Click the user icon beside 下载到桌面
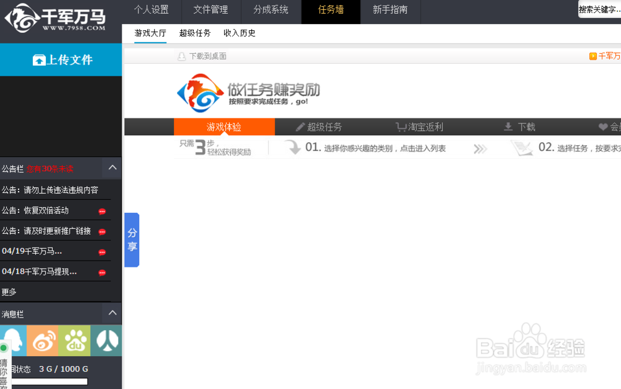 click(x=182, y=56)
